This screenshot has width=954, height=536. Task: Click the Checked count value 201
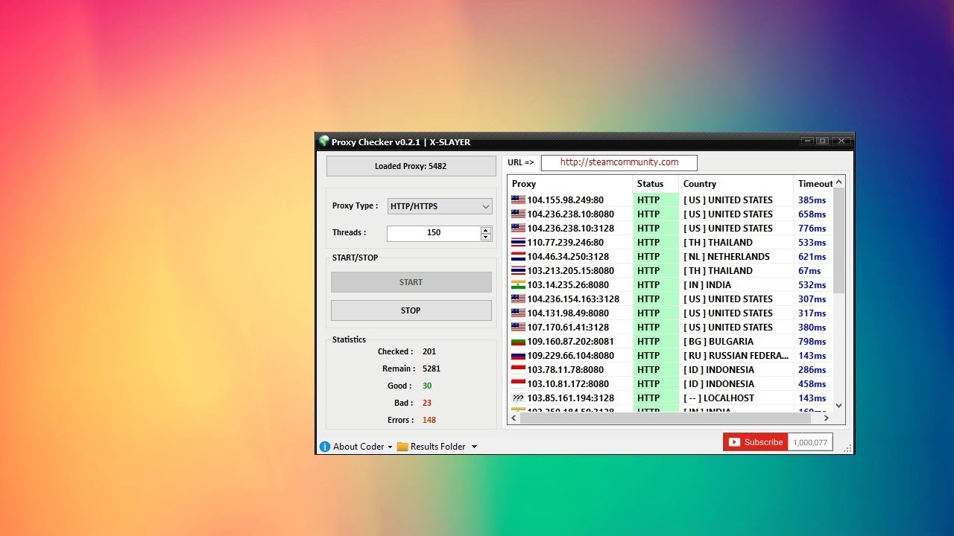(x=429, y=351)
